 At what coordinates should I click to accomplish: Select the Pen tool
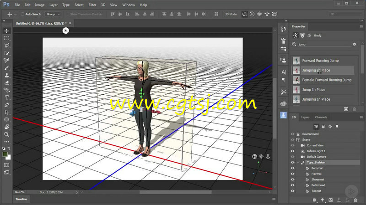(6, 105)
